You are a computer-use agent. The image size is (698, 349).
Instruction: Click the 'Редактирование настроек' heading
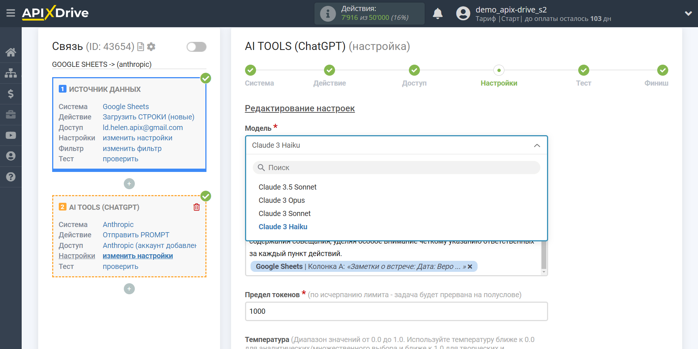pyautogui.click(x=300, y=108)
